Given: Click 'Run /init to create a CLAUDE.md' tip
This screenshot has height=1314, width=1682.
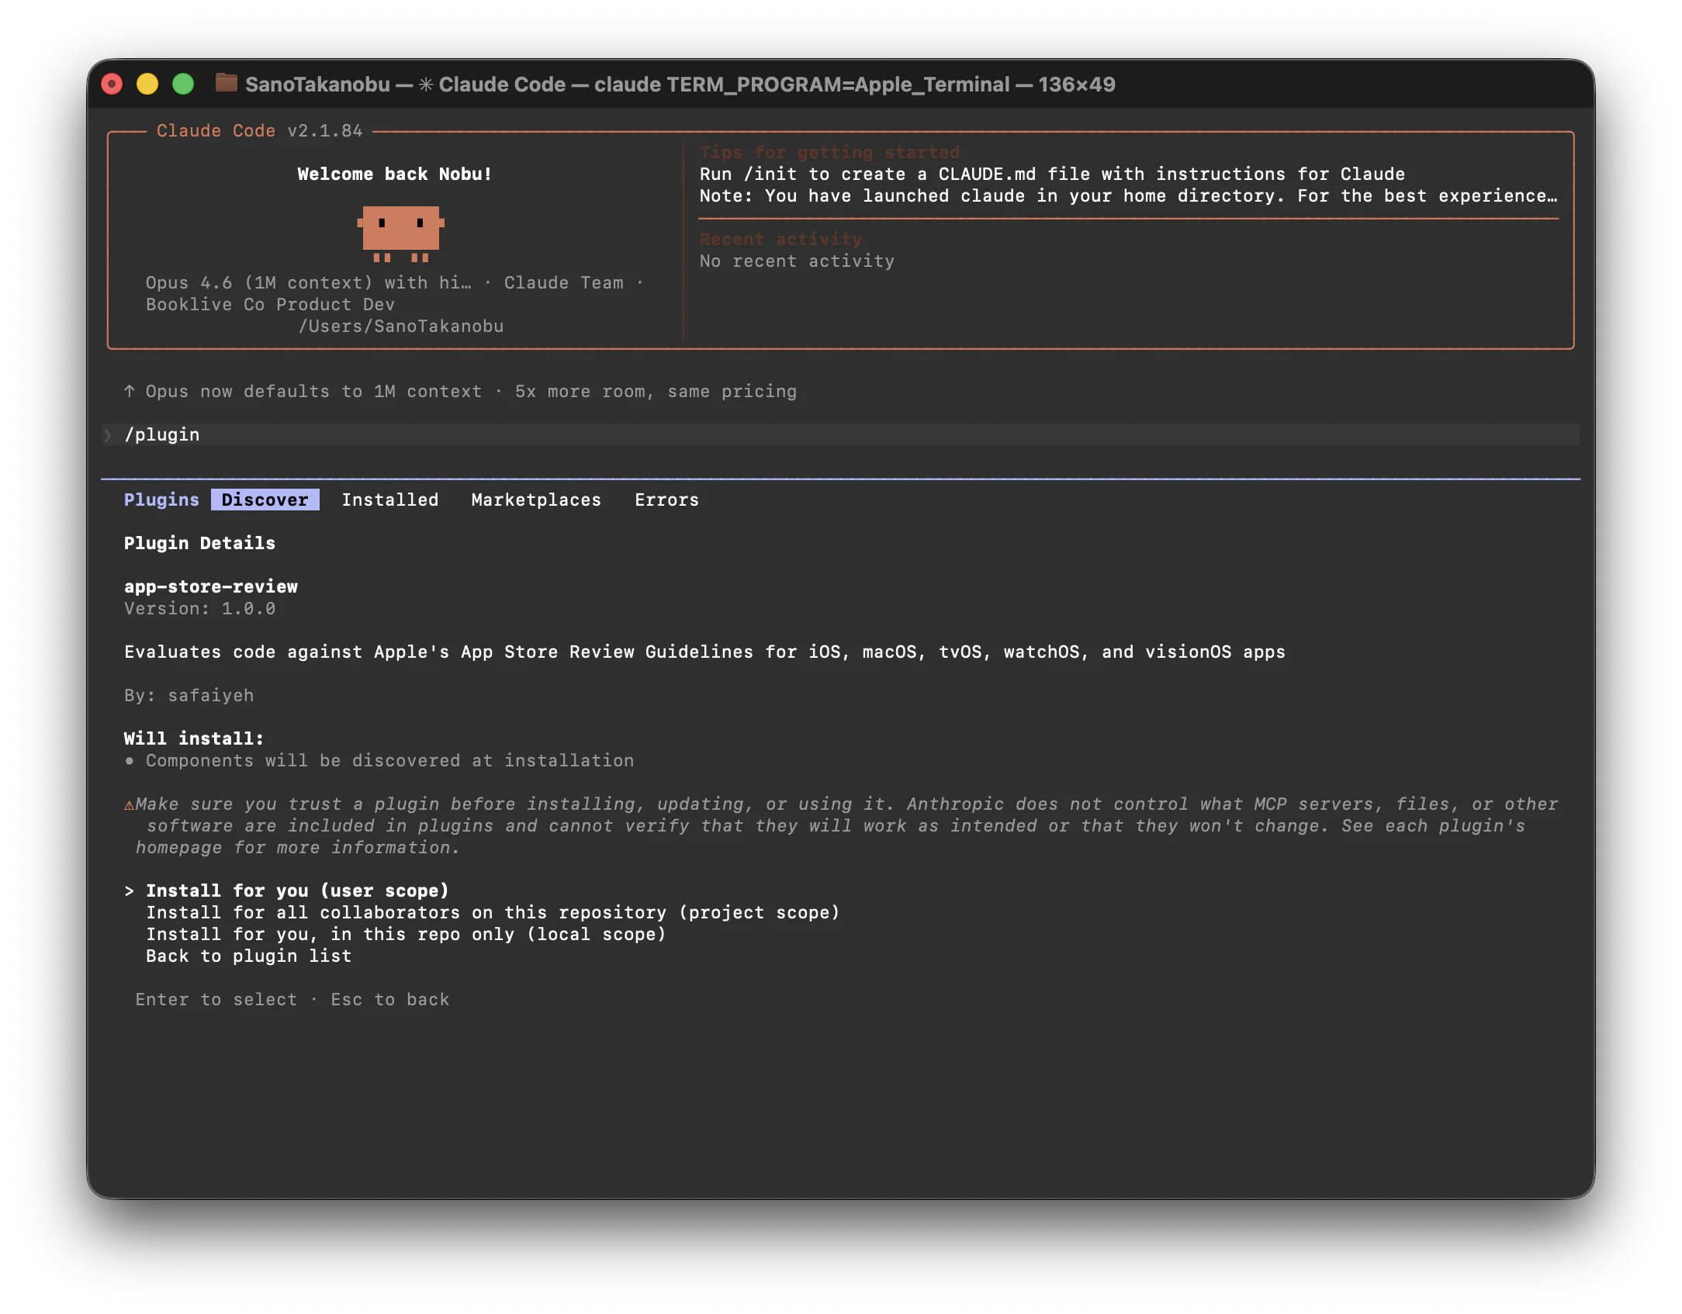Looking at the screenshot, I should [x=1052, y=174].
